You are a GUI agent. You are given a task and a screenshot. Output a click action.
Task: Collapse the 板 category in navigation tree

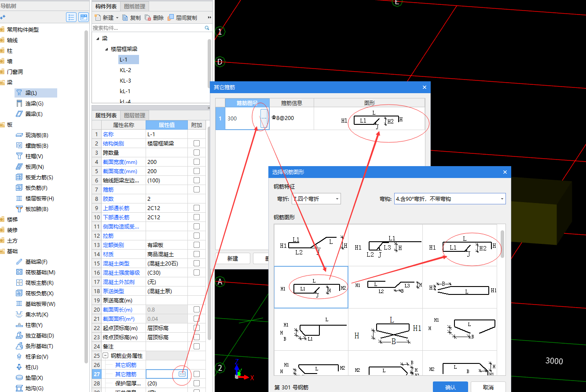click(2, 125)
